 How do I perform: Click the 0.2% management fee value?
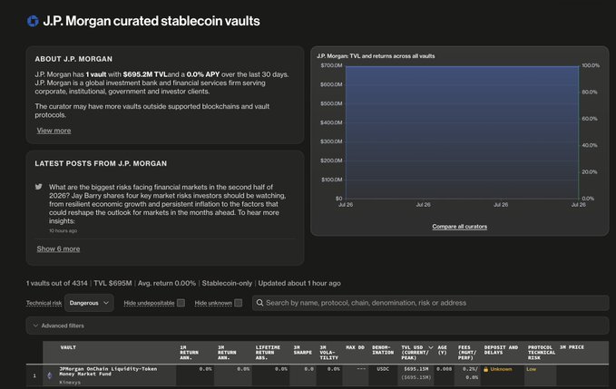coord(469,369)
